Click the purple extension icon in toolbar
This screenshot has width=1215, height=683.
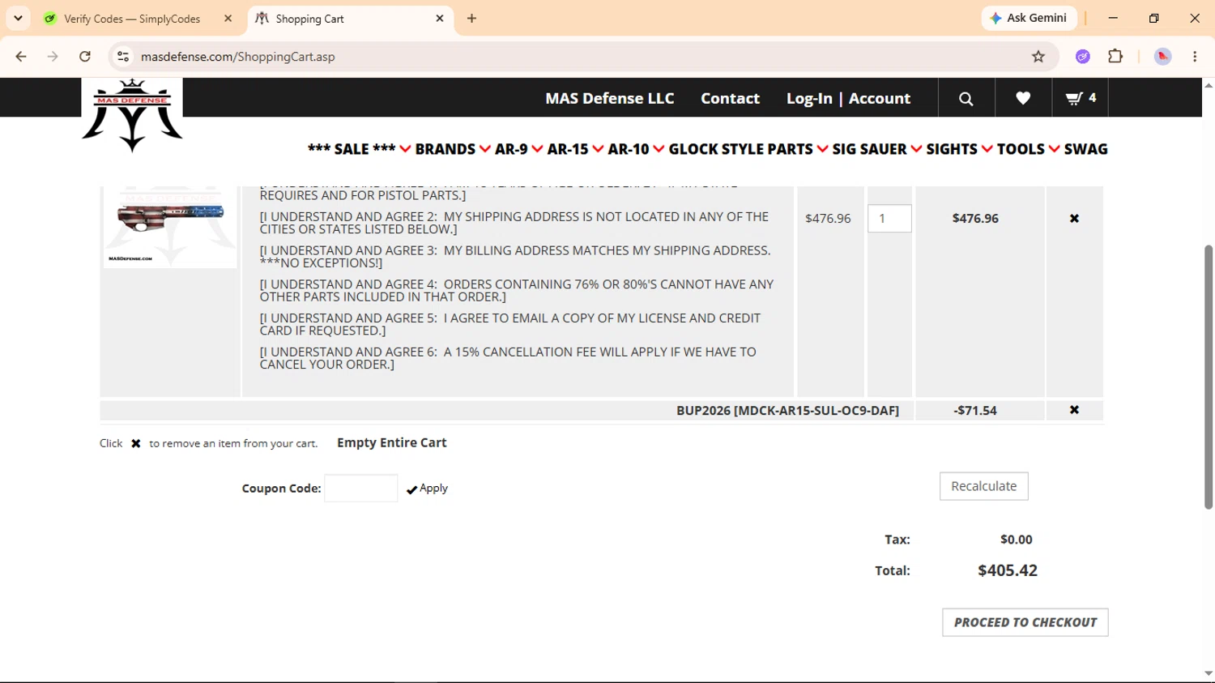1083,57
